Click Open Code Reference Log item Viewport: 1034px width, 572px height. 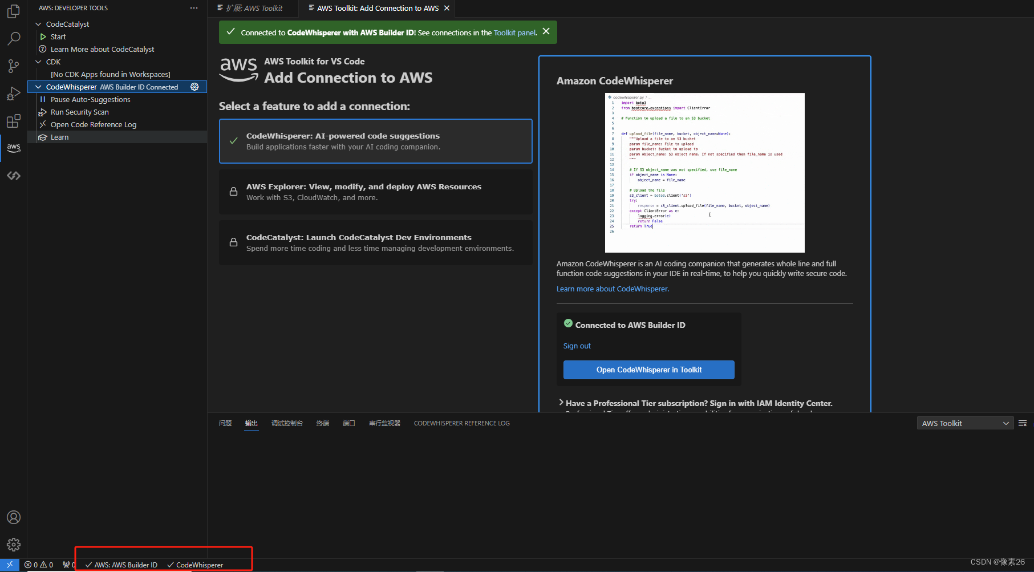click(94, 124)
